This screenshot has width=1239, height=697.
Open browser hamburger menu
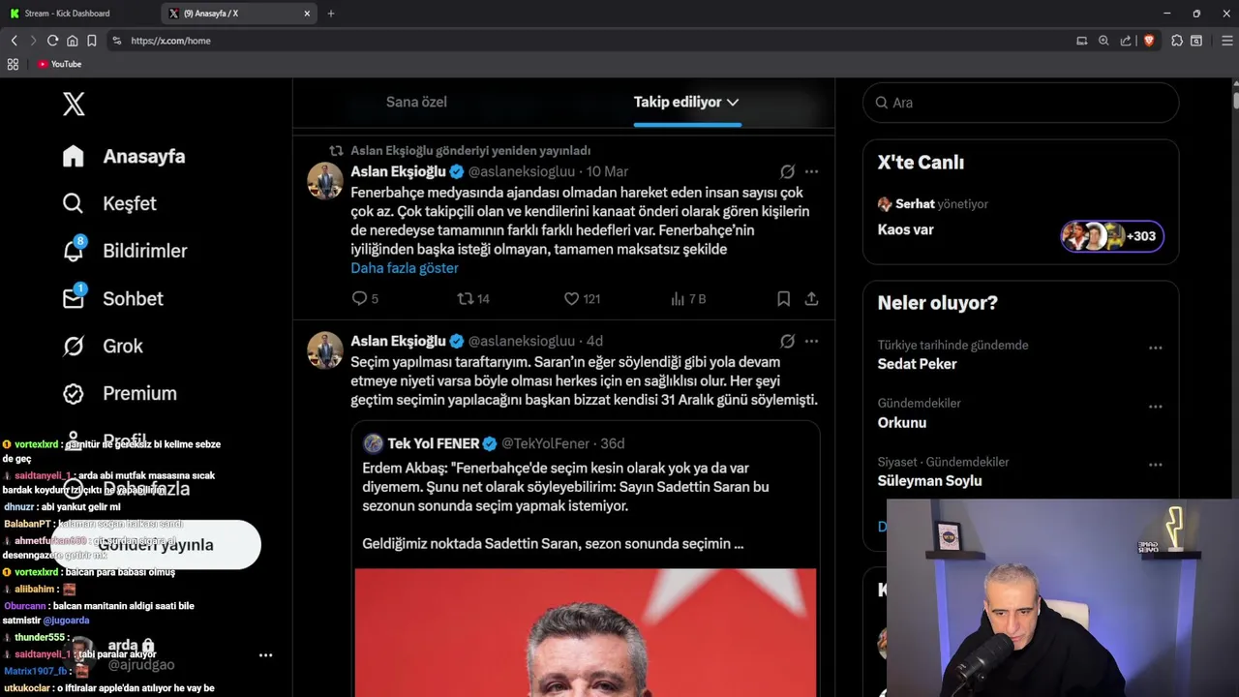[1227, 41]
